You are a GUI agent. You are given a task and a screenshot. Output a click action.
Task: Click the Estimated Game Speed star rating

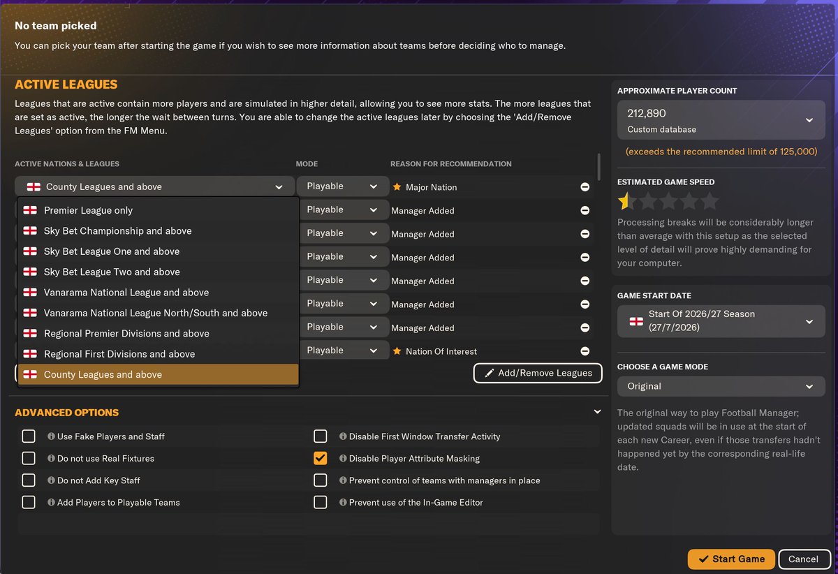click(668, 202)
